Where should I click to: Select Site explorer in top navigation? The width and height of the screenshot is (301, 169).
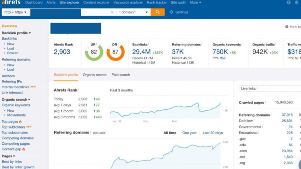pyautogui.click(x=69, y=2)
